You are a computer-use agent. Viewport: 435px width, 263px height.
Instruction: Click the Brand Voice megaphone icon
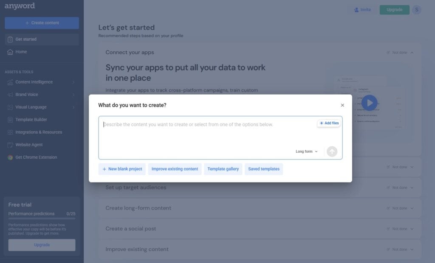tap(10, 95)
